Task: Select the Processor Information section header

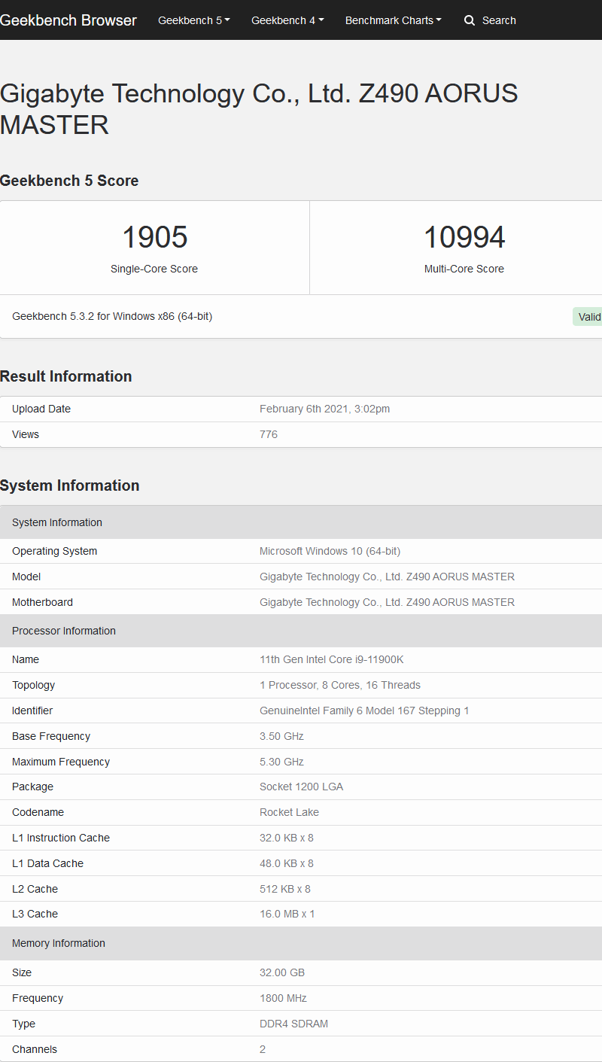Action: 64,631
